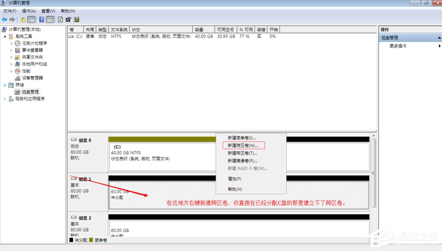The height and width of the screenshot is (251, 442).
Task: Sort by the 卷 column header
Action: (75, 30)
